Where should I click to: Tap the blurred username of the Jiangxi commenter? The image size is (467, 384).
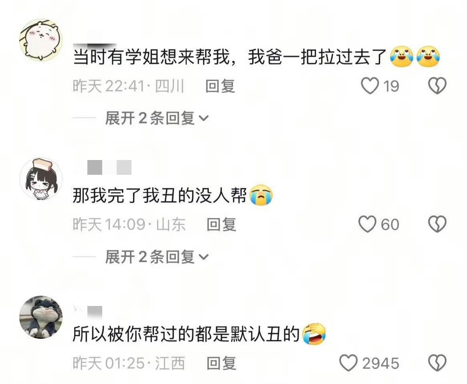tap(88, 312)
